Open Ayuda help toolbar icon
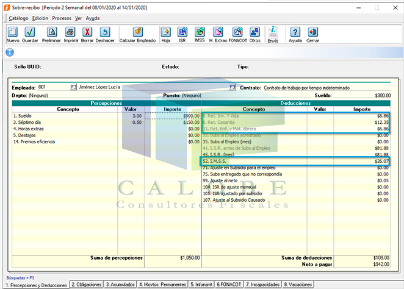The height and width of the screenshot is (289, 404). point(295,35)
